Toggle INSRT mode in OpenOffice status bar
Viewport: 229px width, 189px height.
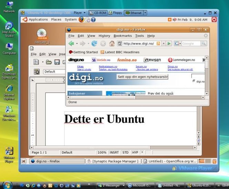114,152
